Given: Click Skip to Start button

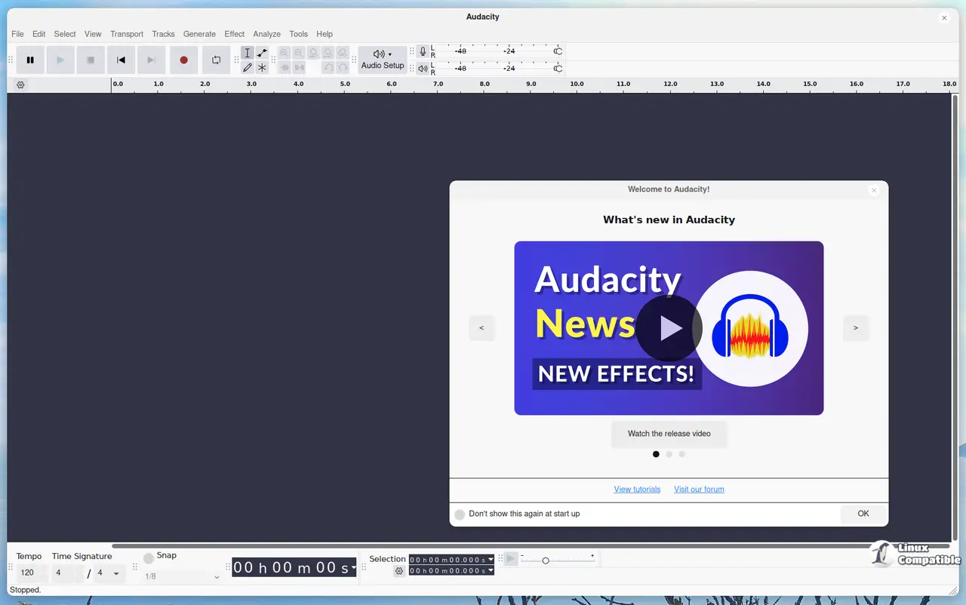Looking at the screenshot, I should (121, 60).
